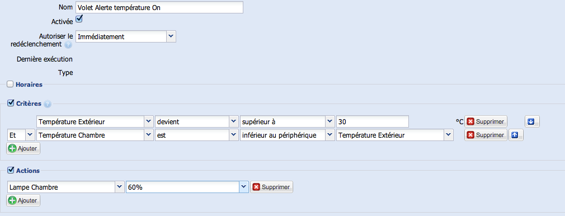This screenshot has width=565, height=216.
Task: Click the Nom text field
Action: click(x=159, y=7)
